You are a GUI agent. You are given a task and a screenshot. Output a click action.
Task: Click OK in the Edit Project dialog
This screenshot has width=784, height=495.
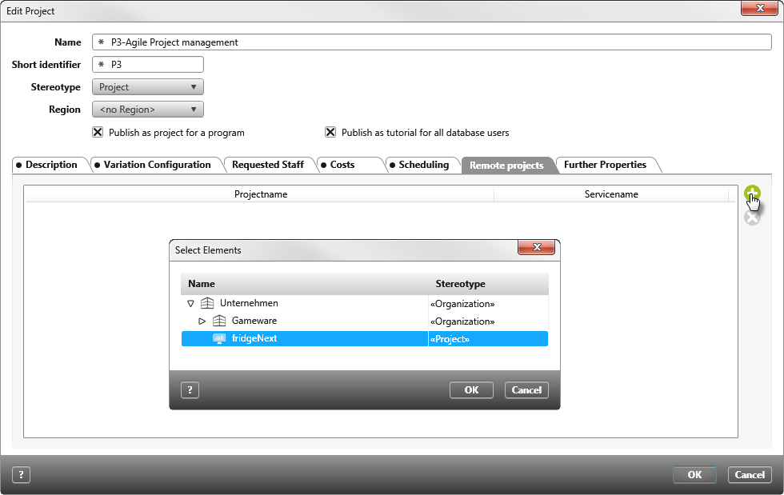pyautogui.click(x=694, y=474)
